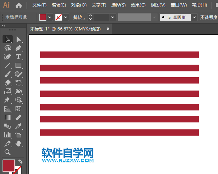Open the 选择(S) menu
The image size is (218, 174).
click(x=118, y=5)
